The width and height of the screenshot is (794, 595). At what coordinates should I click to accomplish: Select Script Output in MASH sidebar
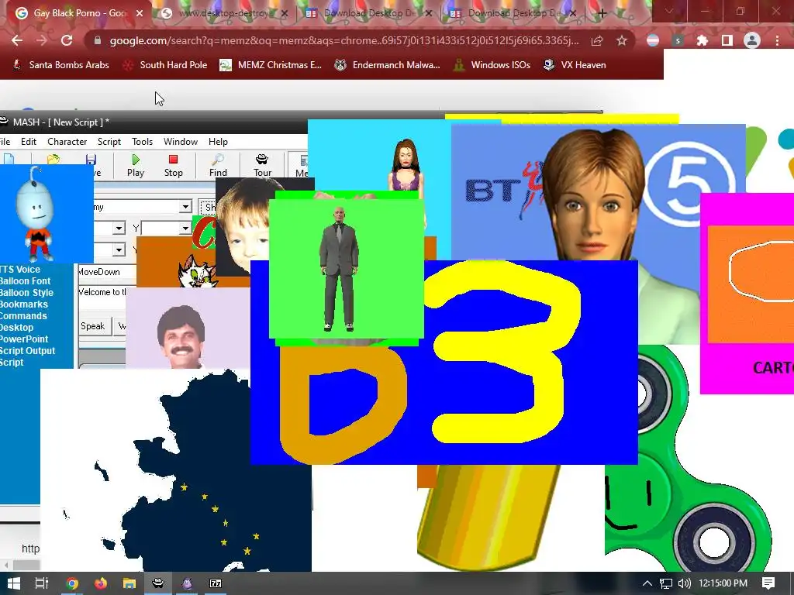(27, 351)
